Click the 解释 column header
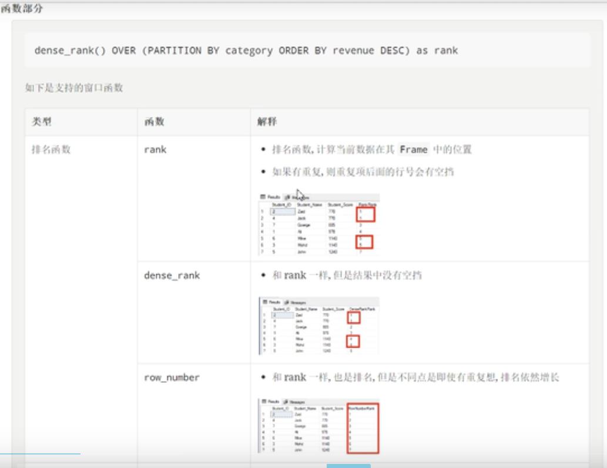The height and width of the screenshot is (468, 607). pos(267,122)
